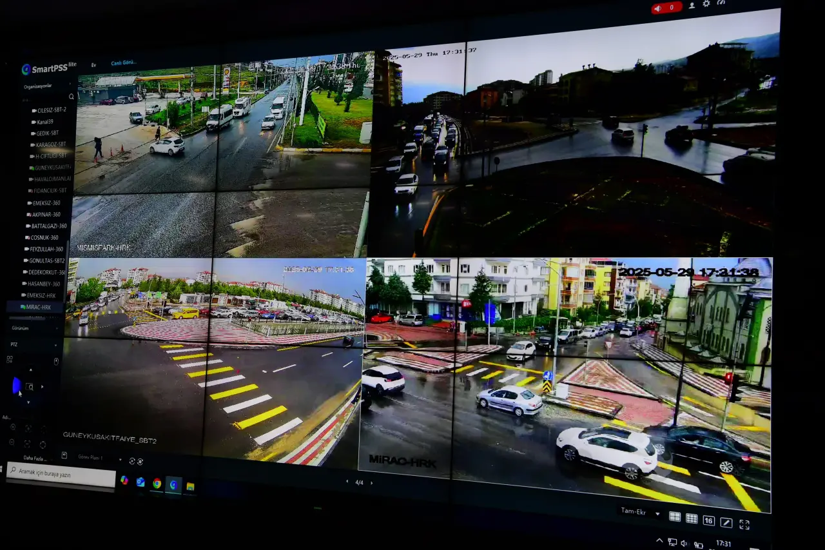Click the PTZ zoom in button
This screenshot has height=550, width=825.
pos(13,427)
